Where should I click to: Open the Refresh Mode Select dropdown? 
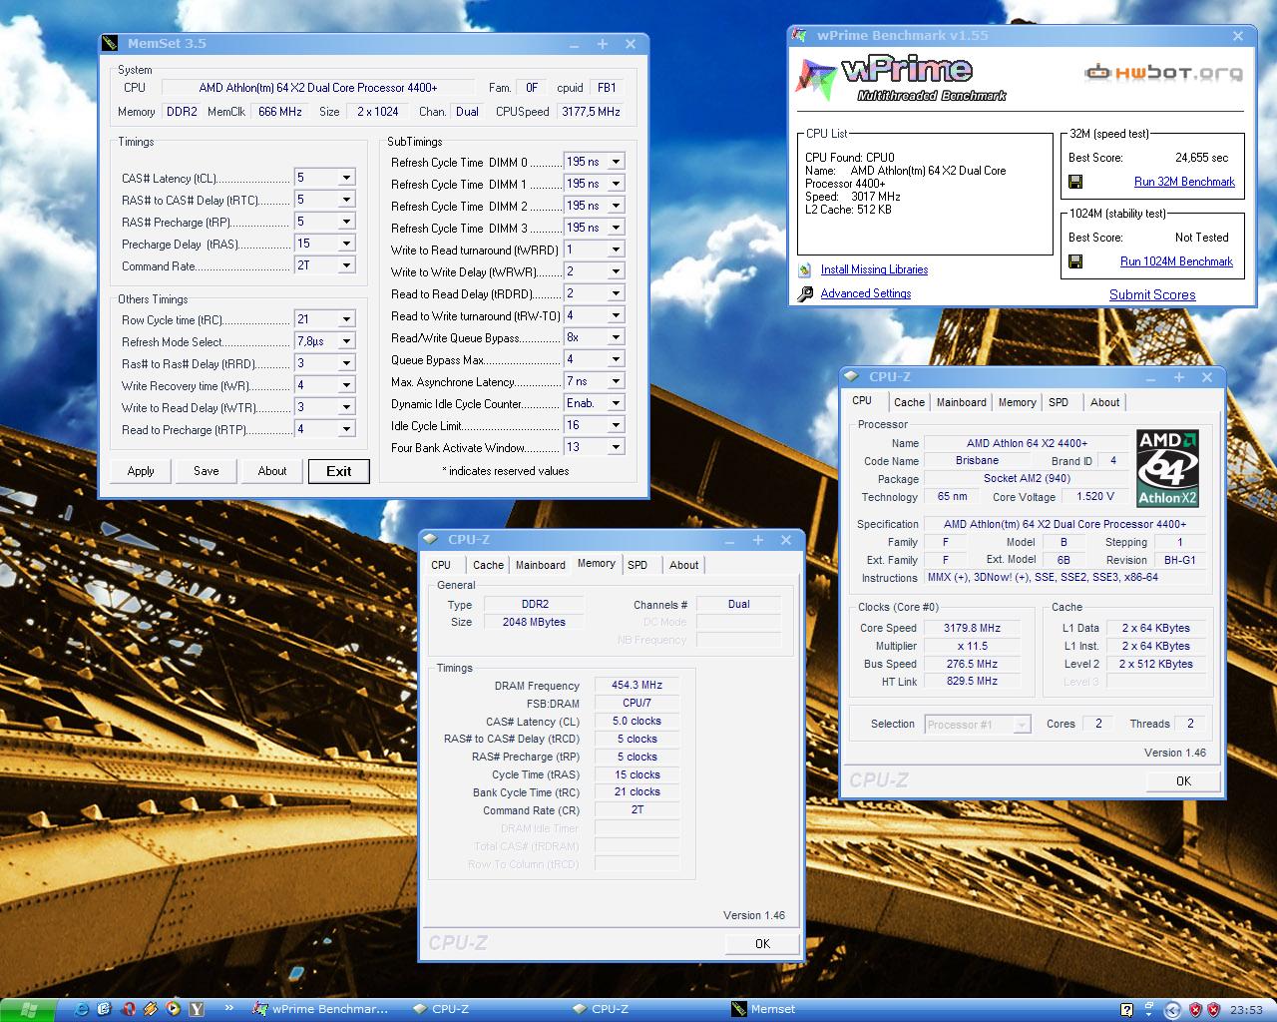tap(346, 341)
